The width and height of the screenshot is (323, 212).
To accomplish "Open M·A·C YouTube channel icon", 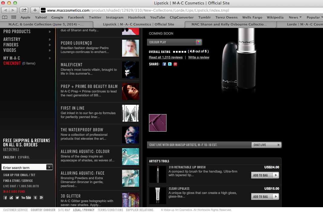I will pyautogui.click(x=26, y=198).
